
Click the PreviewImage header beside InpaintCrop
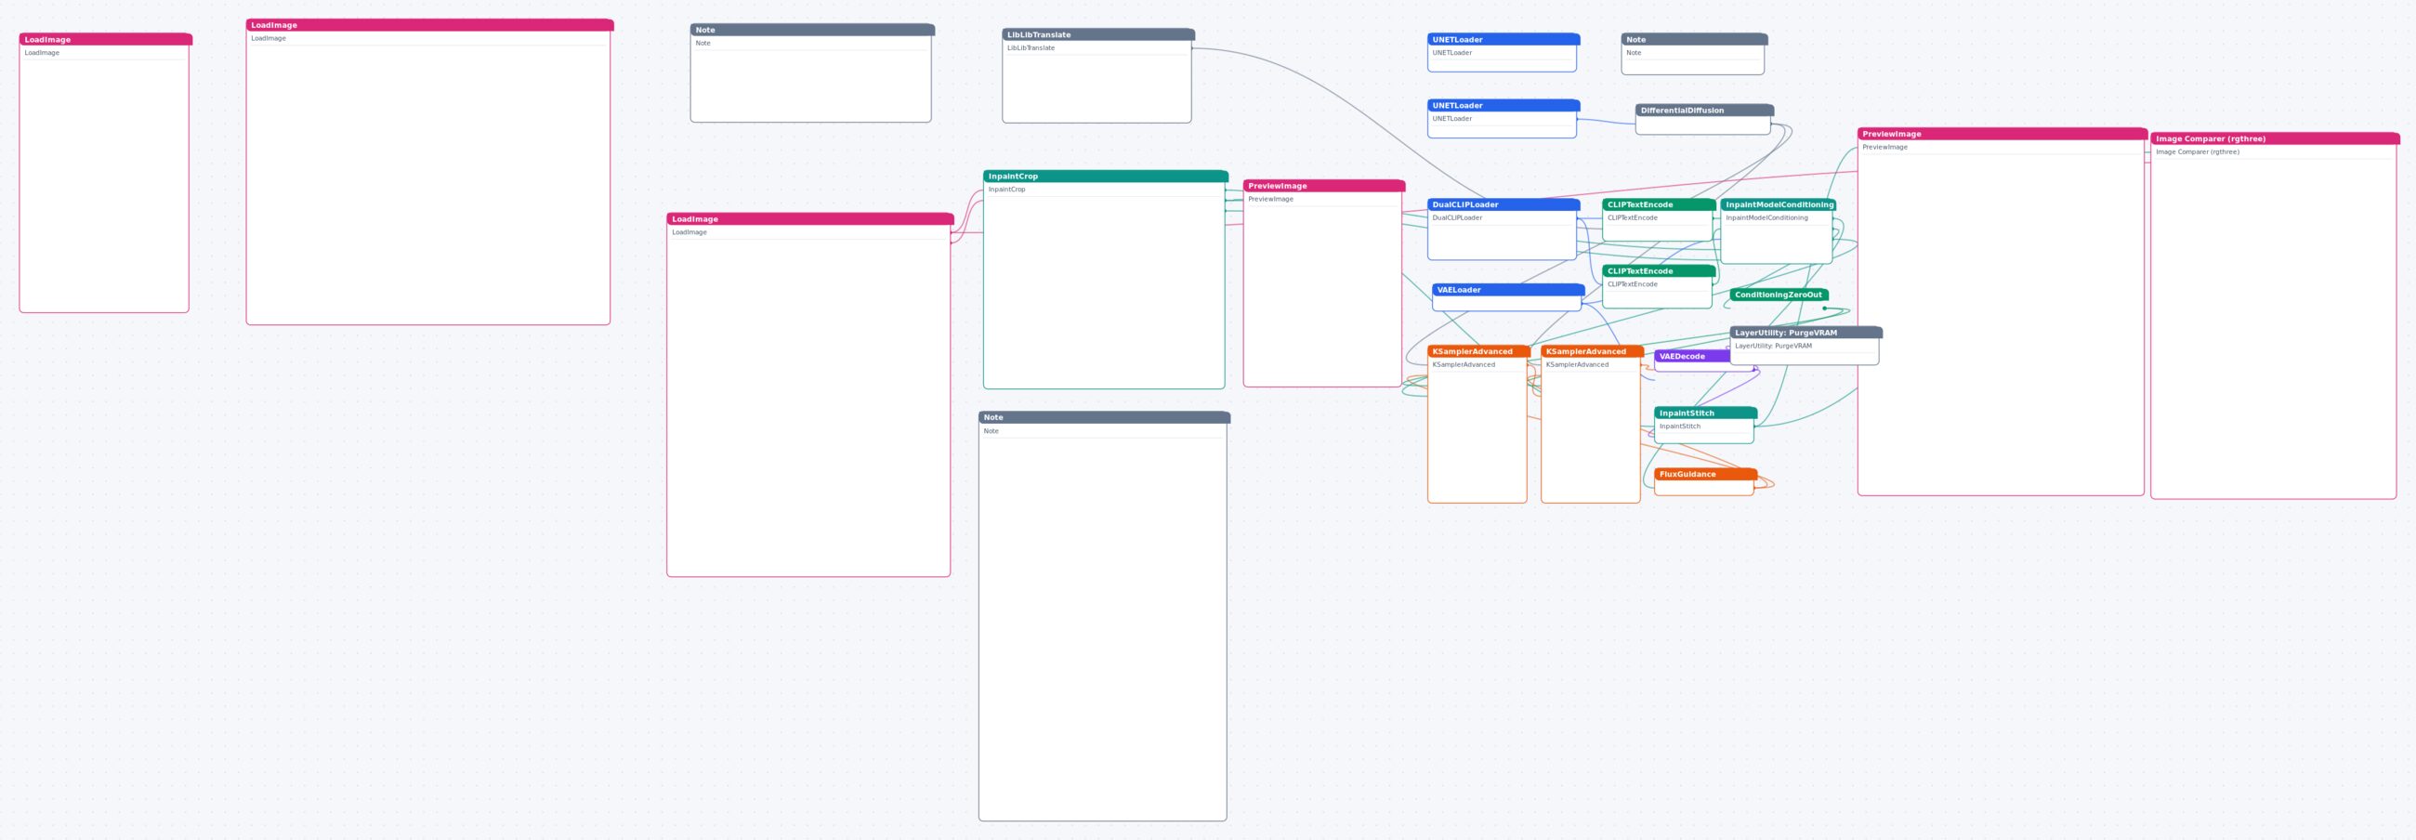[x=1323, y=186]
